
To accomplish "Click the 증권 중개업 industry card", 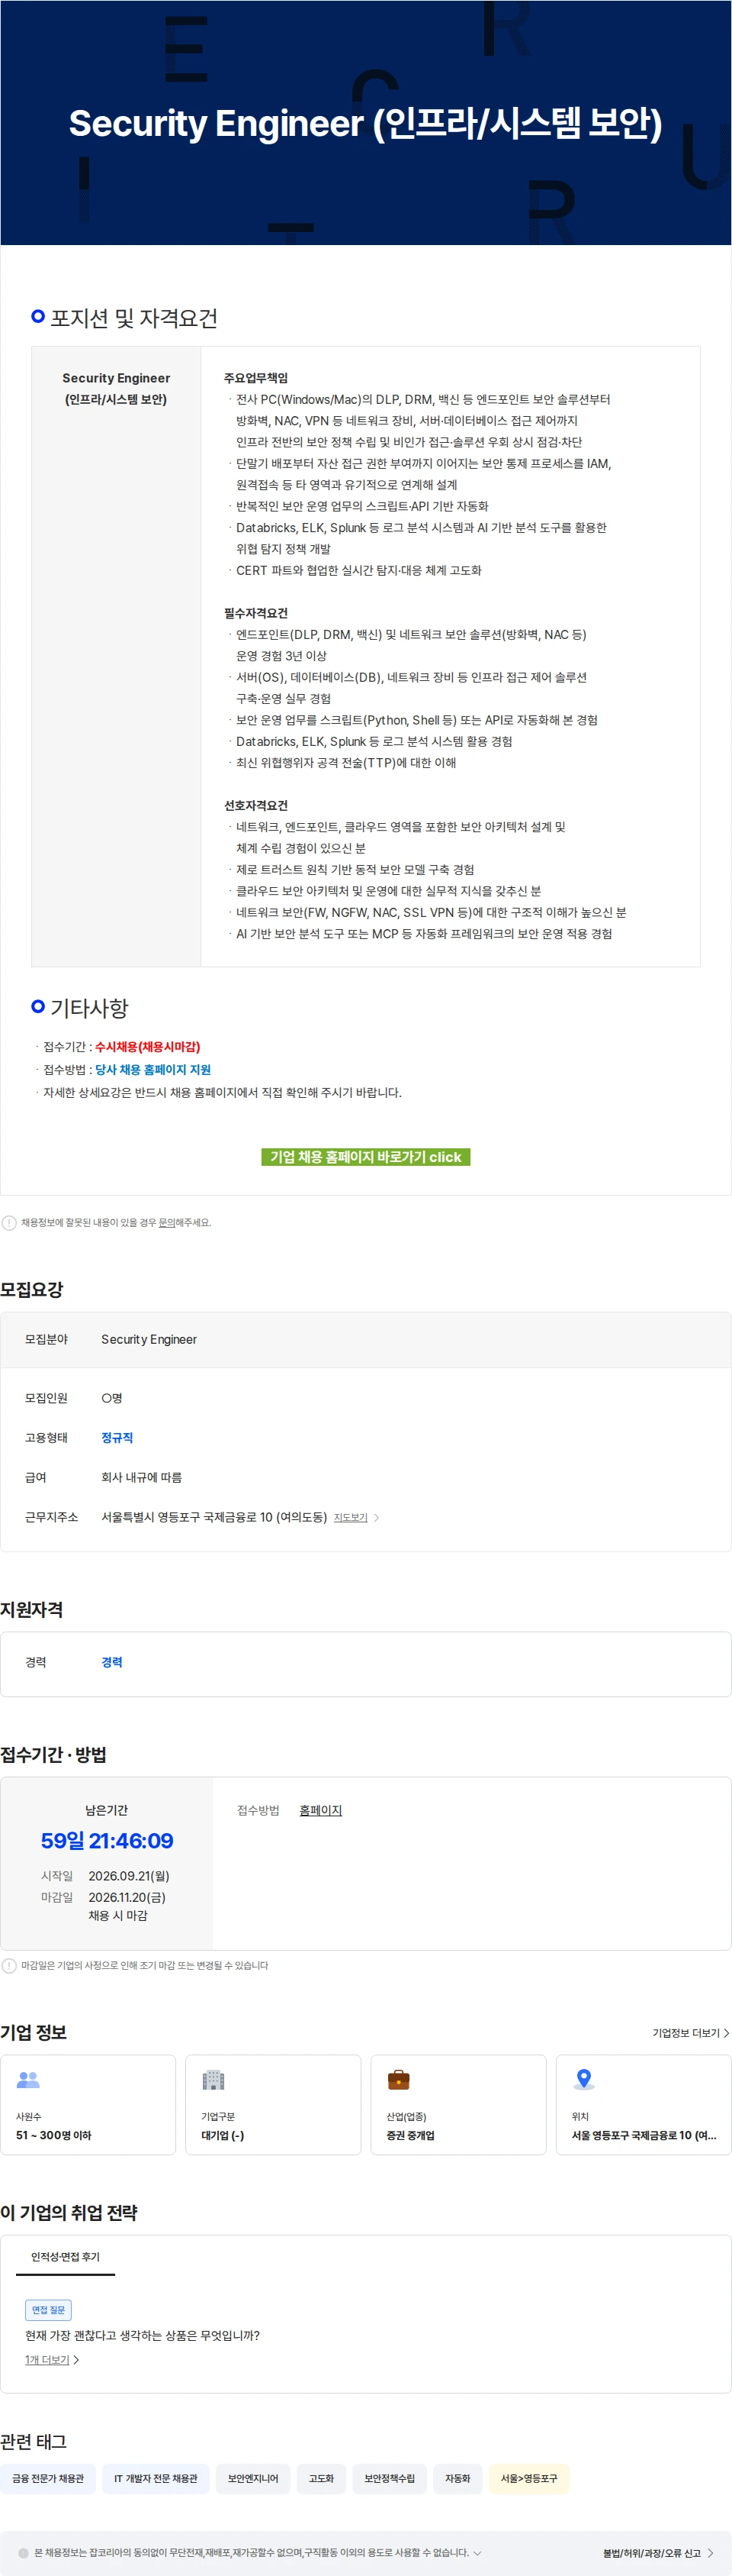I will click(458, 2104).
